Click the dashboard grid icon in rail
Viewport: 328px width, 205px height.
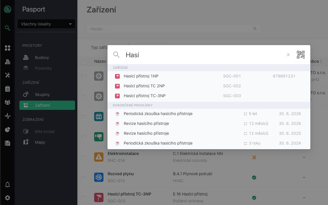(8, 48)
